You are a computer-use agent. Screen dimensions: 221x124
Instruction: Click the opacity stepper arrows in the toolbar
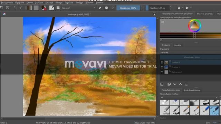141,8
